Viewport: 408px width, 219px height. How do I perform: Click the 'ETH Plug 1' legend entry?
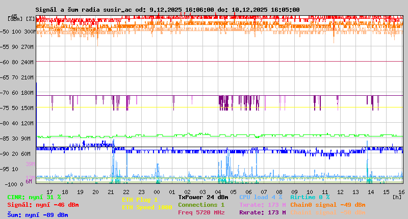point(140,200)
